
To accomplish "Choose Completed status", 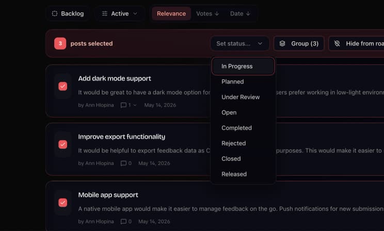I will (243, 128).
